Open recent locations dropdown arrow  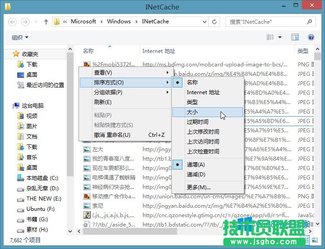click(x=36, y=22)
